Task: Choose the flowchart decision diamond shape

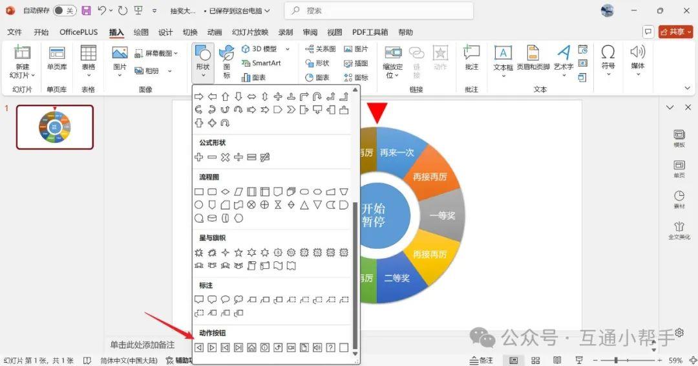Action: click(226, 191)
